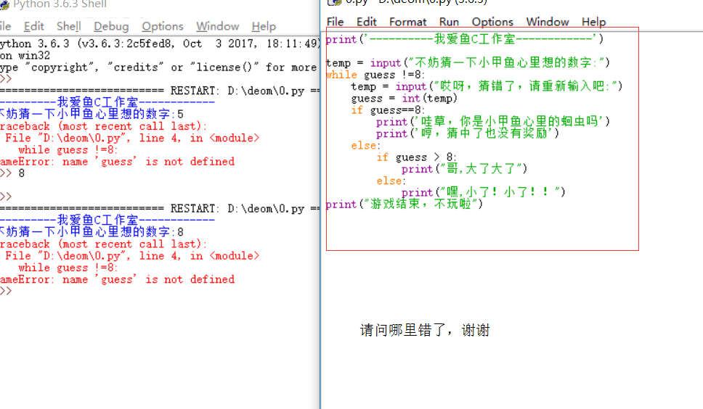The image size is (703, 409).
Task: Open the Run menu in editor
Action: pos(449,22)
